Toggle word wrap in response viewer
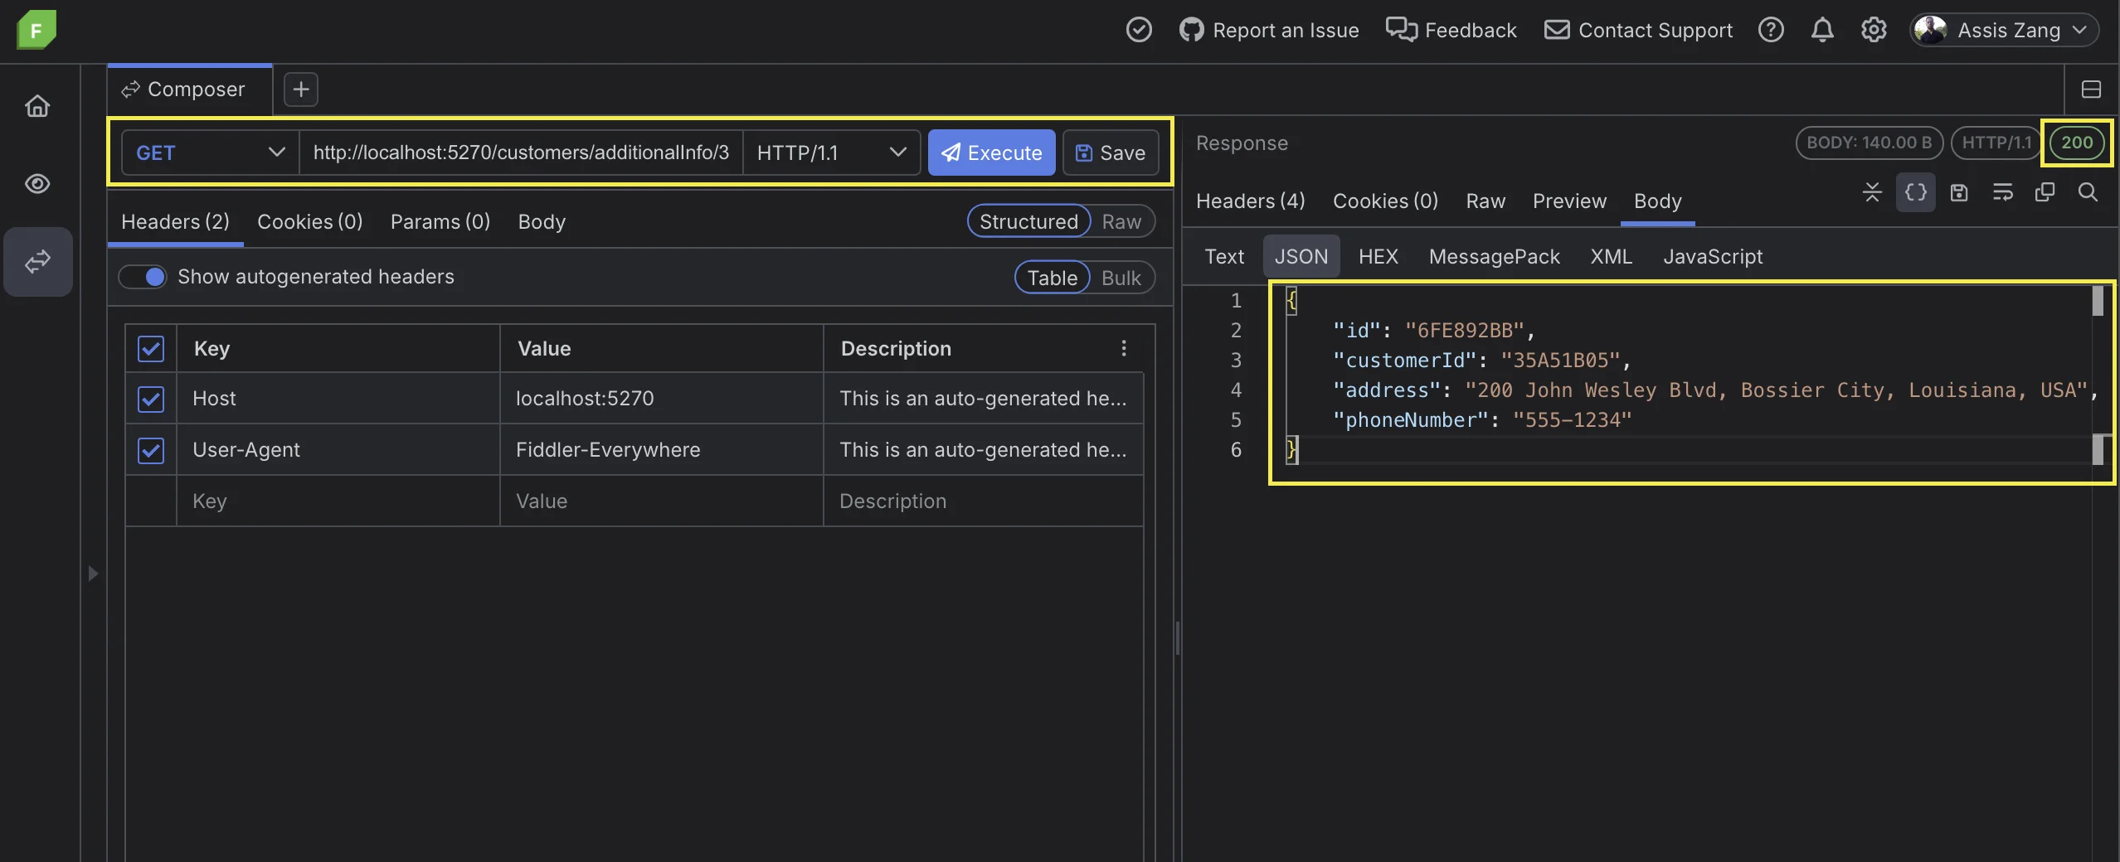The width and height of the screenshot is (2120, 862). [x=2003, y=192]
